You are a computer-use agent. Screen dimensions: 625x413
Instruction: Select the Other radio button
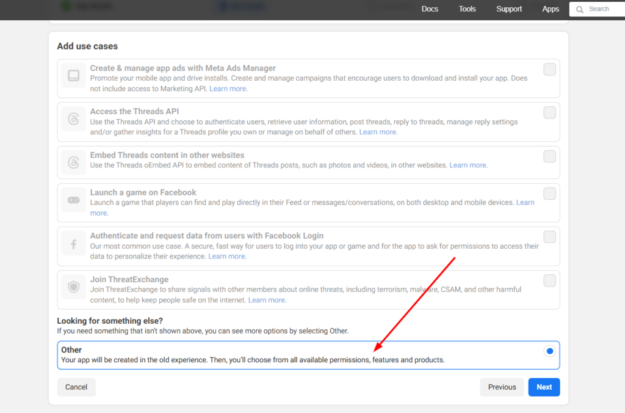click(549, 351)
